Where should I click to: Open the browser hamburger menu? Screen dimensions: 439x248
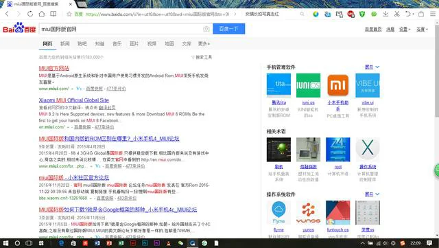coord(433,14)
